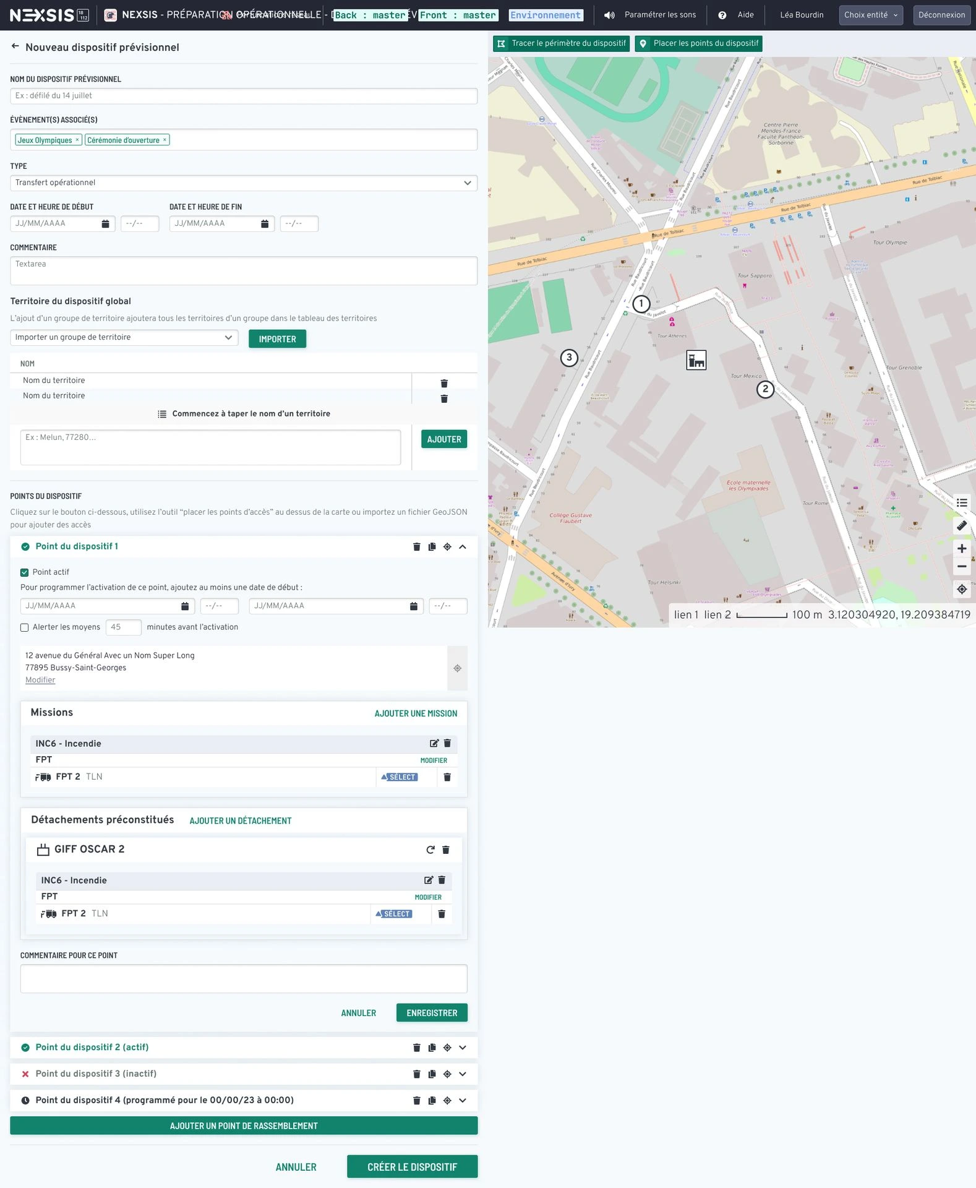Locate Point du dispositif 3 with crosshair icon

(x=447, y=1074)
